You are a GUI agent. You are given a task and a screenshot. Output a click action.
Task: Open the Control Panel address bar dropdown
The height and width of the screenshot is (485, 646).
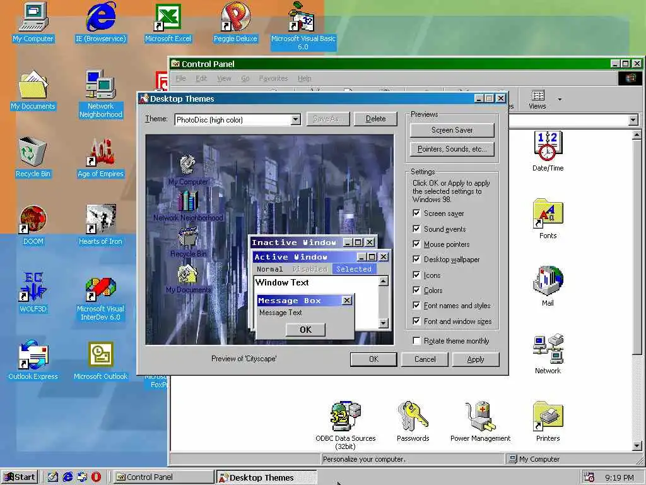point(633,120)
